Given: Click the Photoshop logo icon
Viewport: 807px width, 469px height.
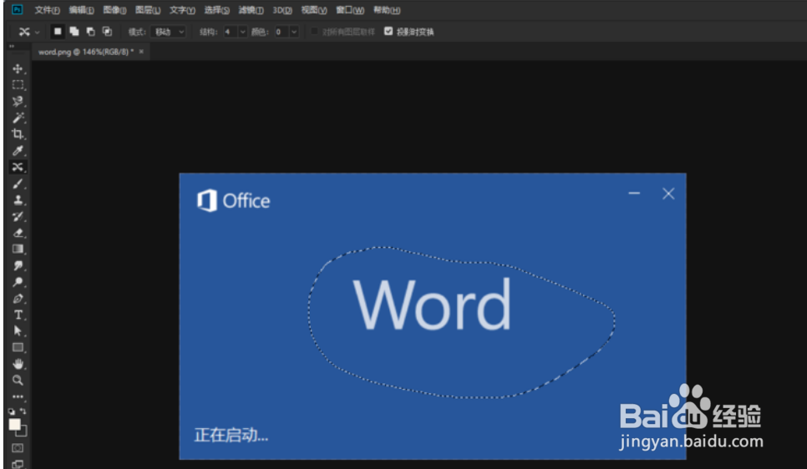Looking at the screenshot, I should click(17, 9).
